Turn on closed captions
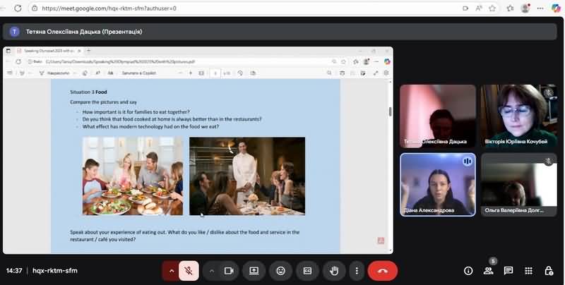The width and height of the screenshot is (565, 285). tap(307, 270)
